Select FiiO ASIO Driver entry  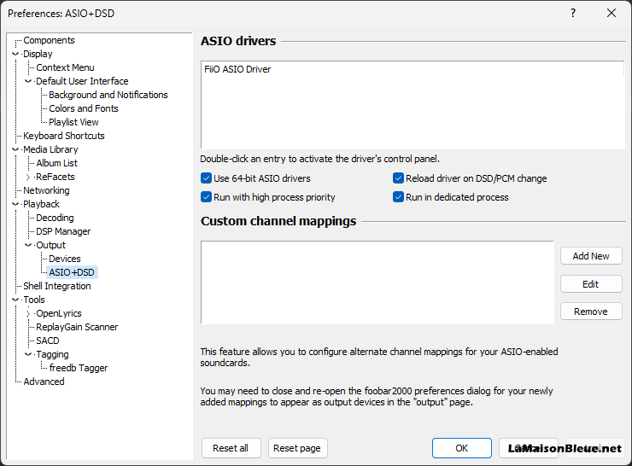(x=237, y=69)
